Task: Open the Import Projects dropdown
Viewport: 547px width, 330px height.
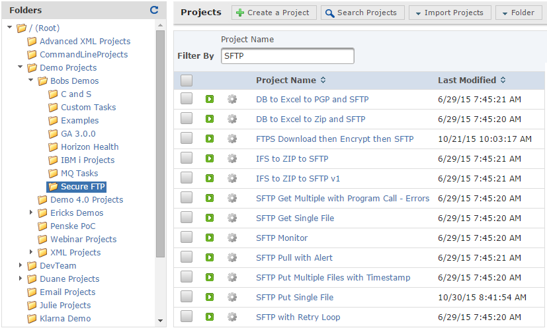Action: click(450, 13)
